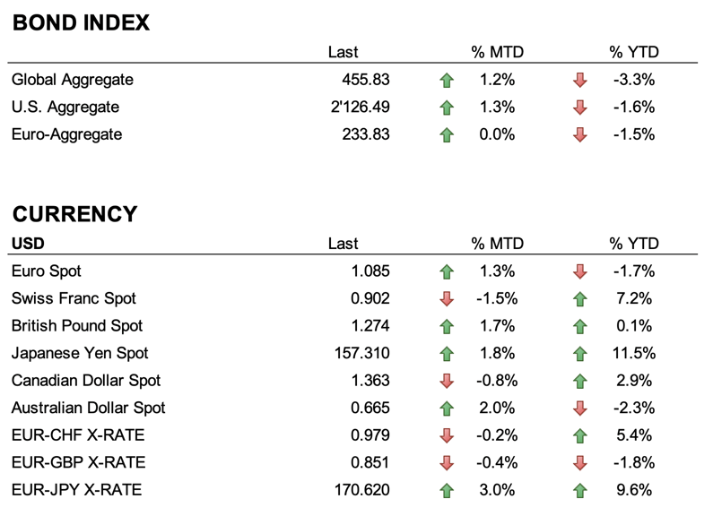Click the red YTD arrow for Global Aggregate

point(579,81)
